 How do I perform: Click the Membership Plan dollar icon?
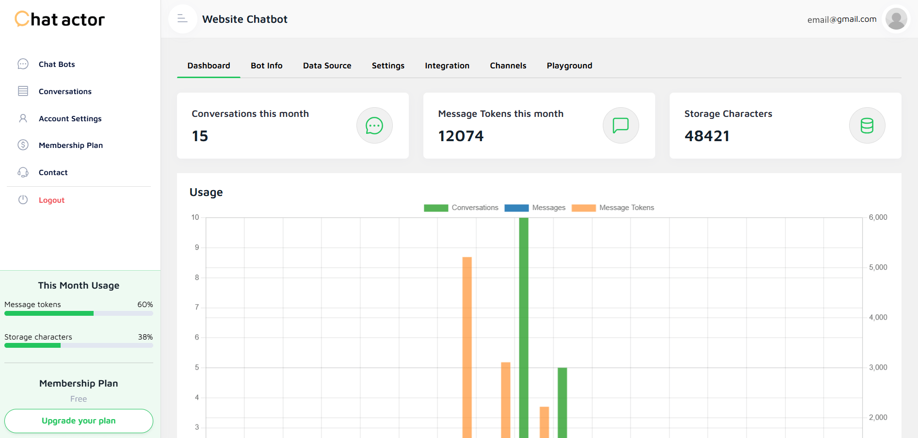23,145
